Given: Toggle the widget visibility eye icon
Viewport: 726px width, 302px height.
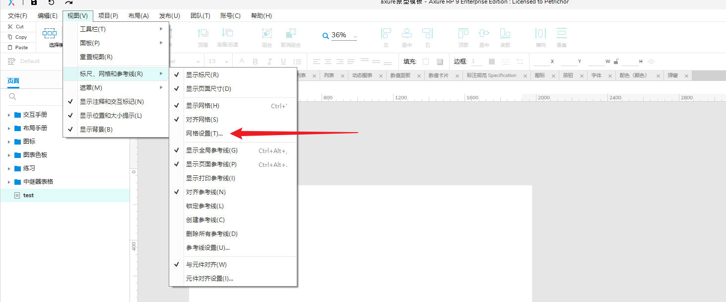Looking at the screenshot, I should (x=652, y=62).
